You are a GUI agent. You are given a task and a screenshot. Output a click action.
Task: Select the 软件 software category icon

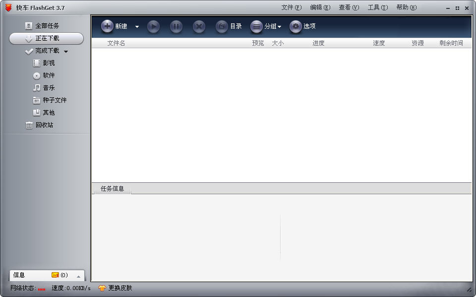tap(36, 75)
